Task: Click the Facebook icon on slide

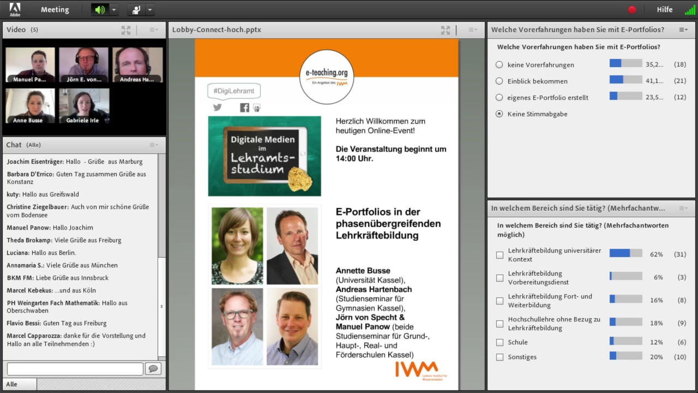Action: [x=244, y=108]
